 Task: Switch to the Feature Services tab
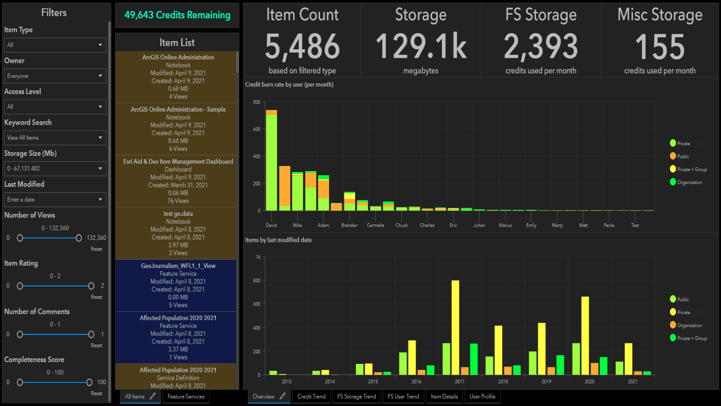pos(186,396)
